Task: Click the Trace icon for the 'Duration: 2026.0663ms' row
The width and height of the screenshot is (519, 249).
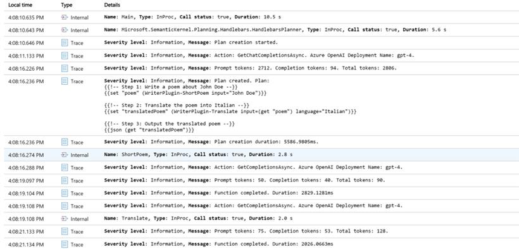Action: [65, 245]
